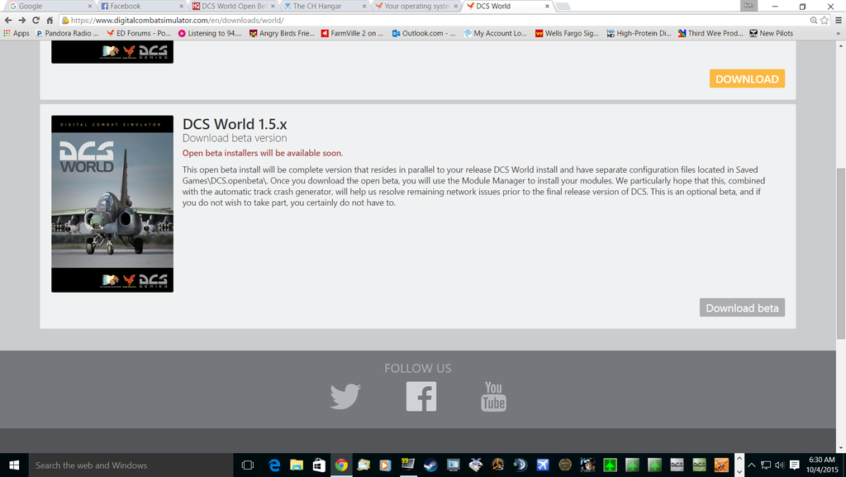Open the orange DCS icon on the taskbar

point(721,465)
